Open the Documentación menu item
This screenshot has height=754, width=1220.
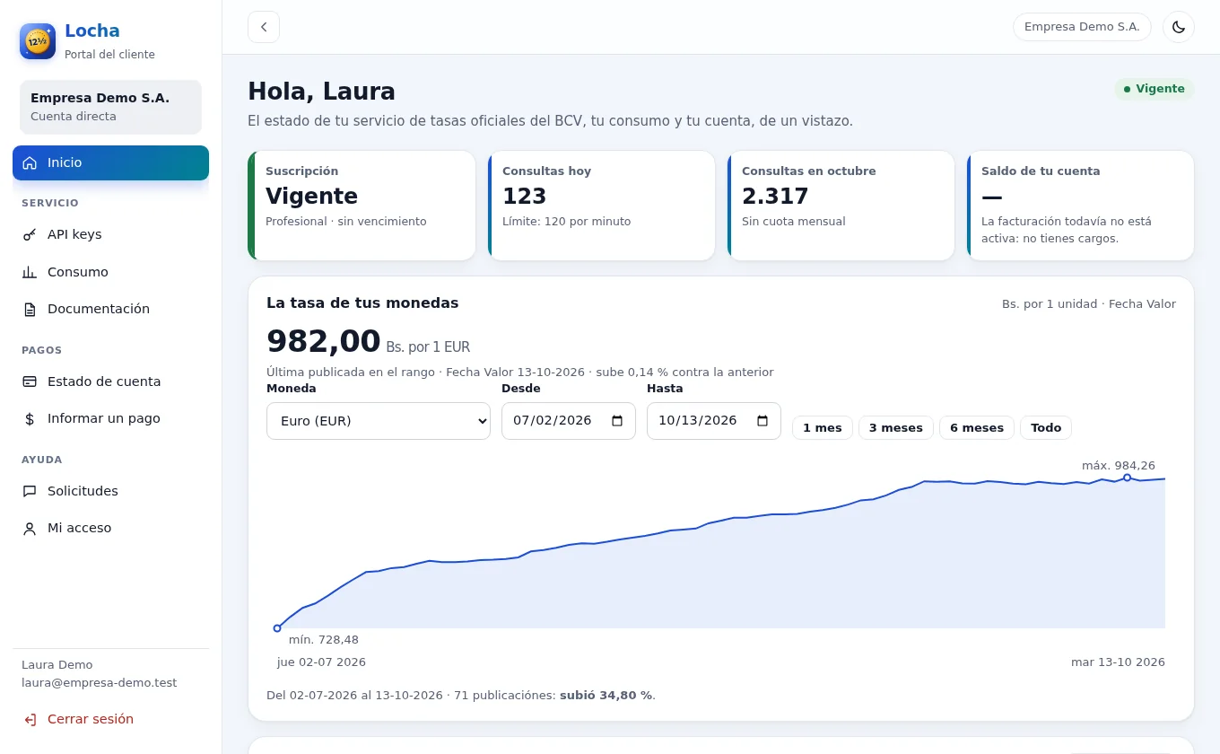click(x=110, y=310)
